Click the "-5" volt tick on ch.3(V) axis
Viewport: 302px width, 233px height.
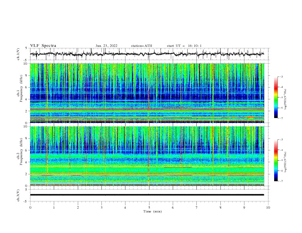point(26,201)
